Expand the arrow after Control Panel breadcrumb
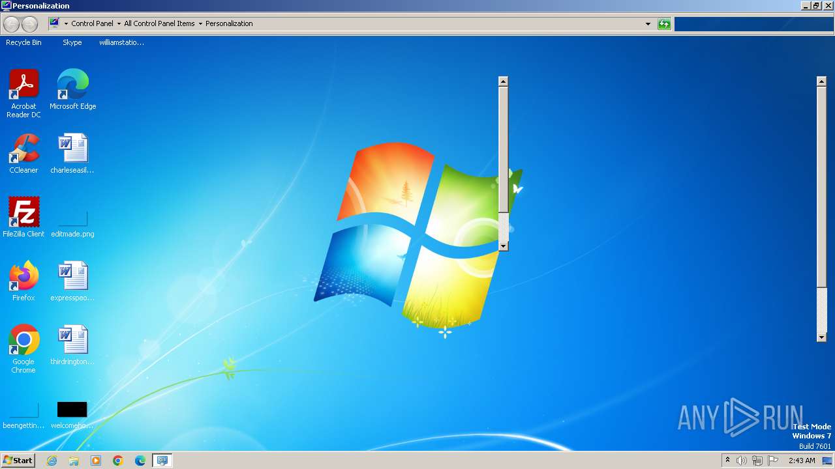 coord(119,23)
